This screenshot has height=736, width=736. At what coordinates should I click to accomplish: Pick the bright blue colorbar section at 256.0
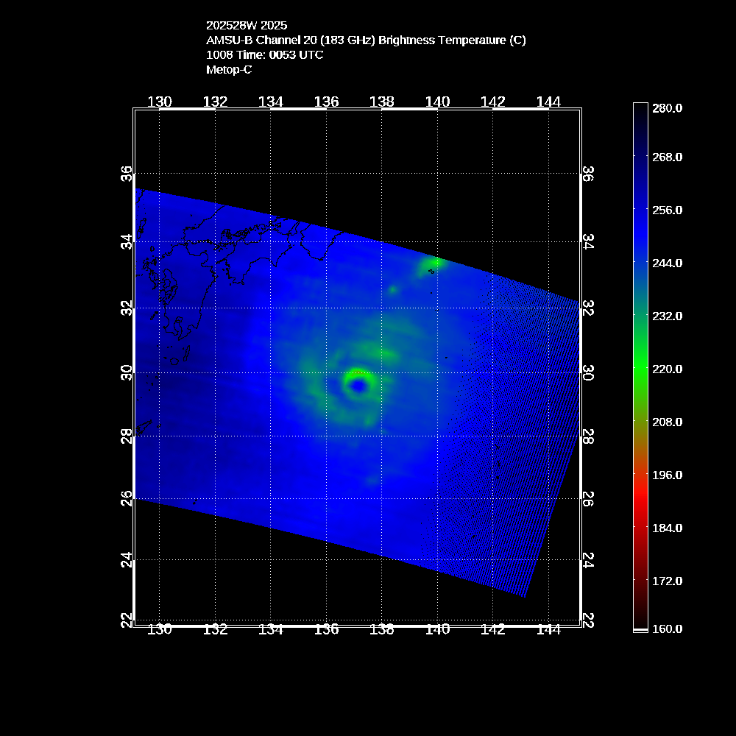pos(640,210)
